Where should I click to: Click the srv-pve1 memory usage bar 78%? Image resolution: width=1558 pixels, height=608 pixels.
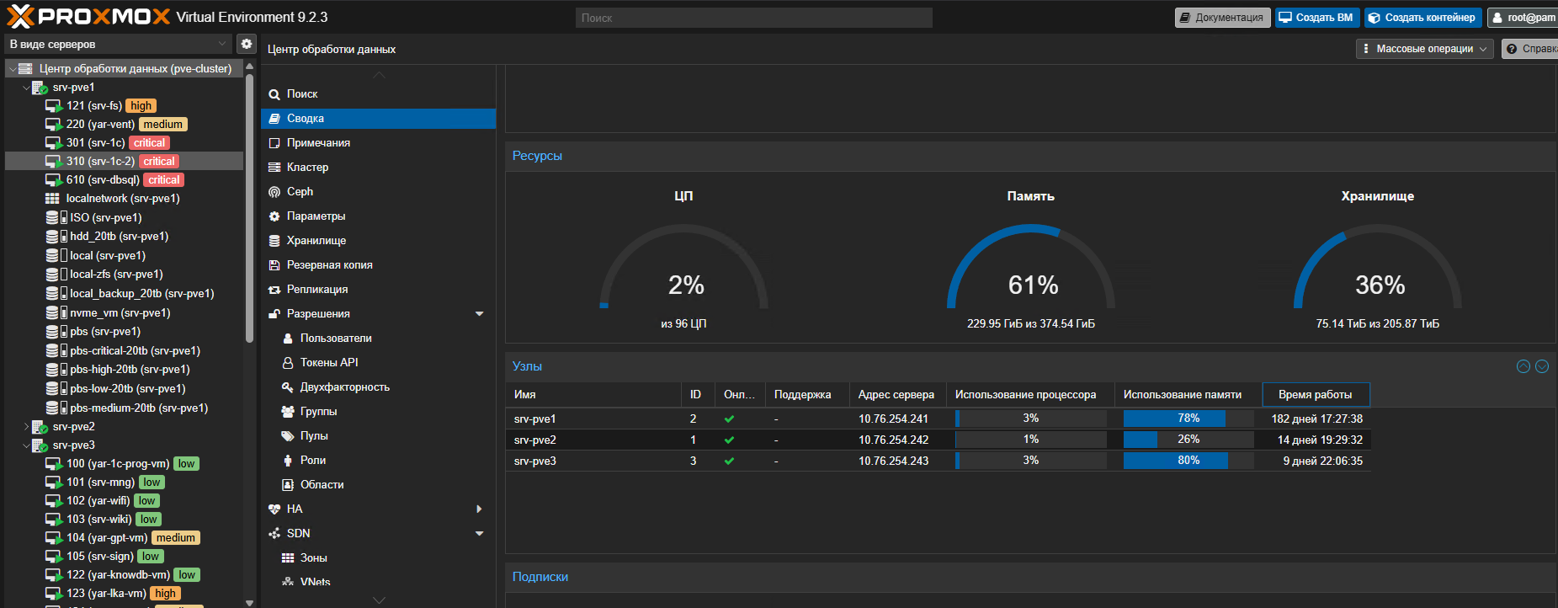(1188, 419)
